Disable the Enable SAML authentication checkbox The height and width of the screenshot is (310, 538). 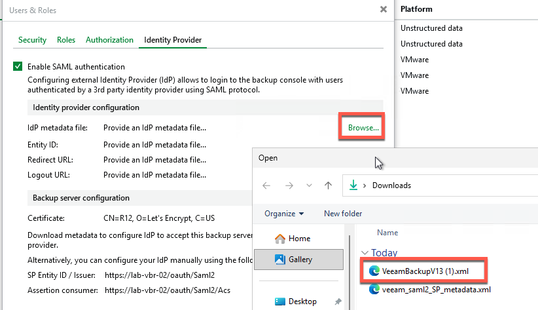(18, 67)
